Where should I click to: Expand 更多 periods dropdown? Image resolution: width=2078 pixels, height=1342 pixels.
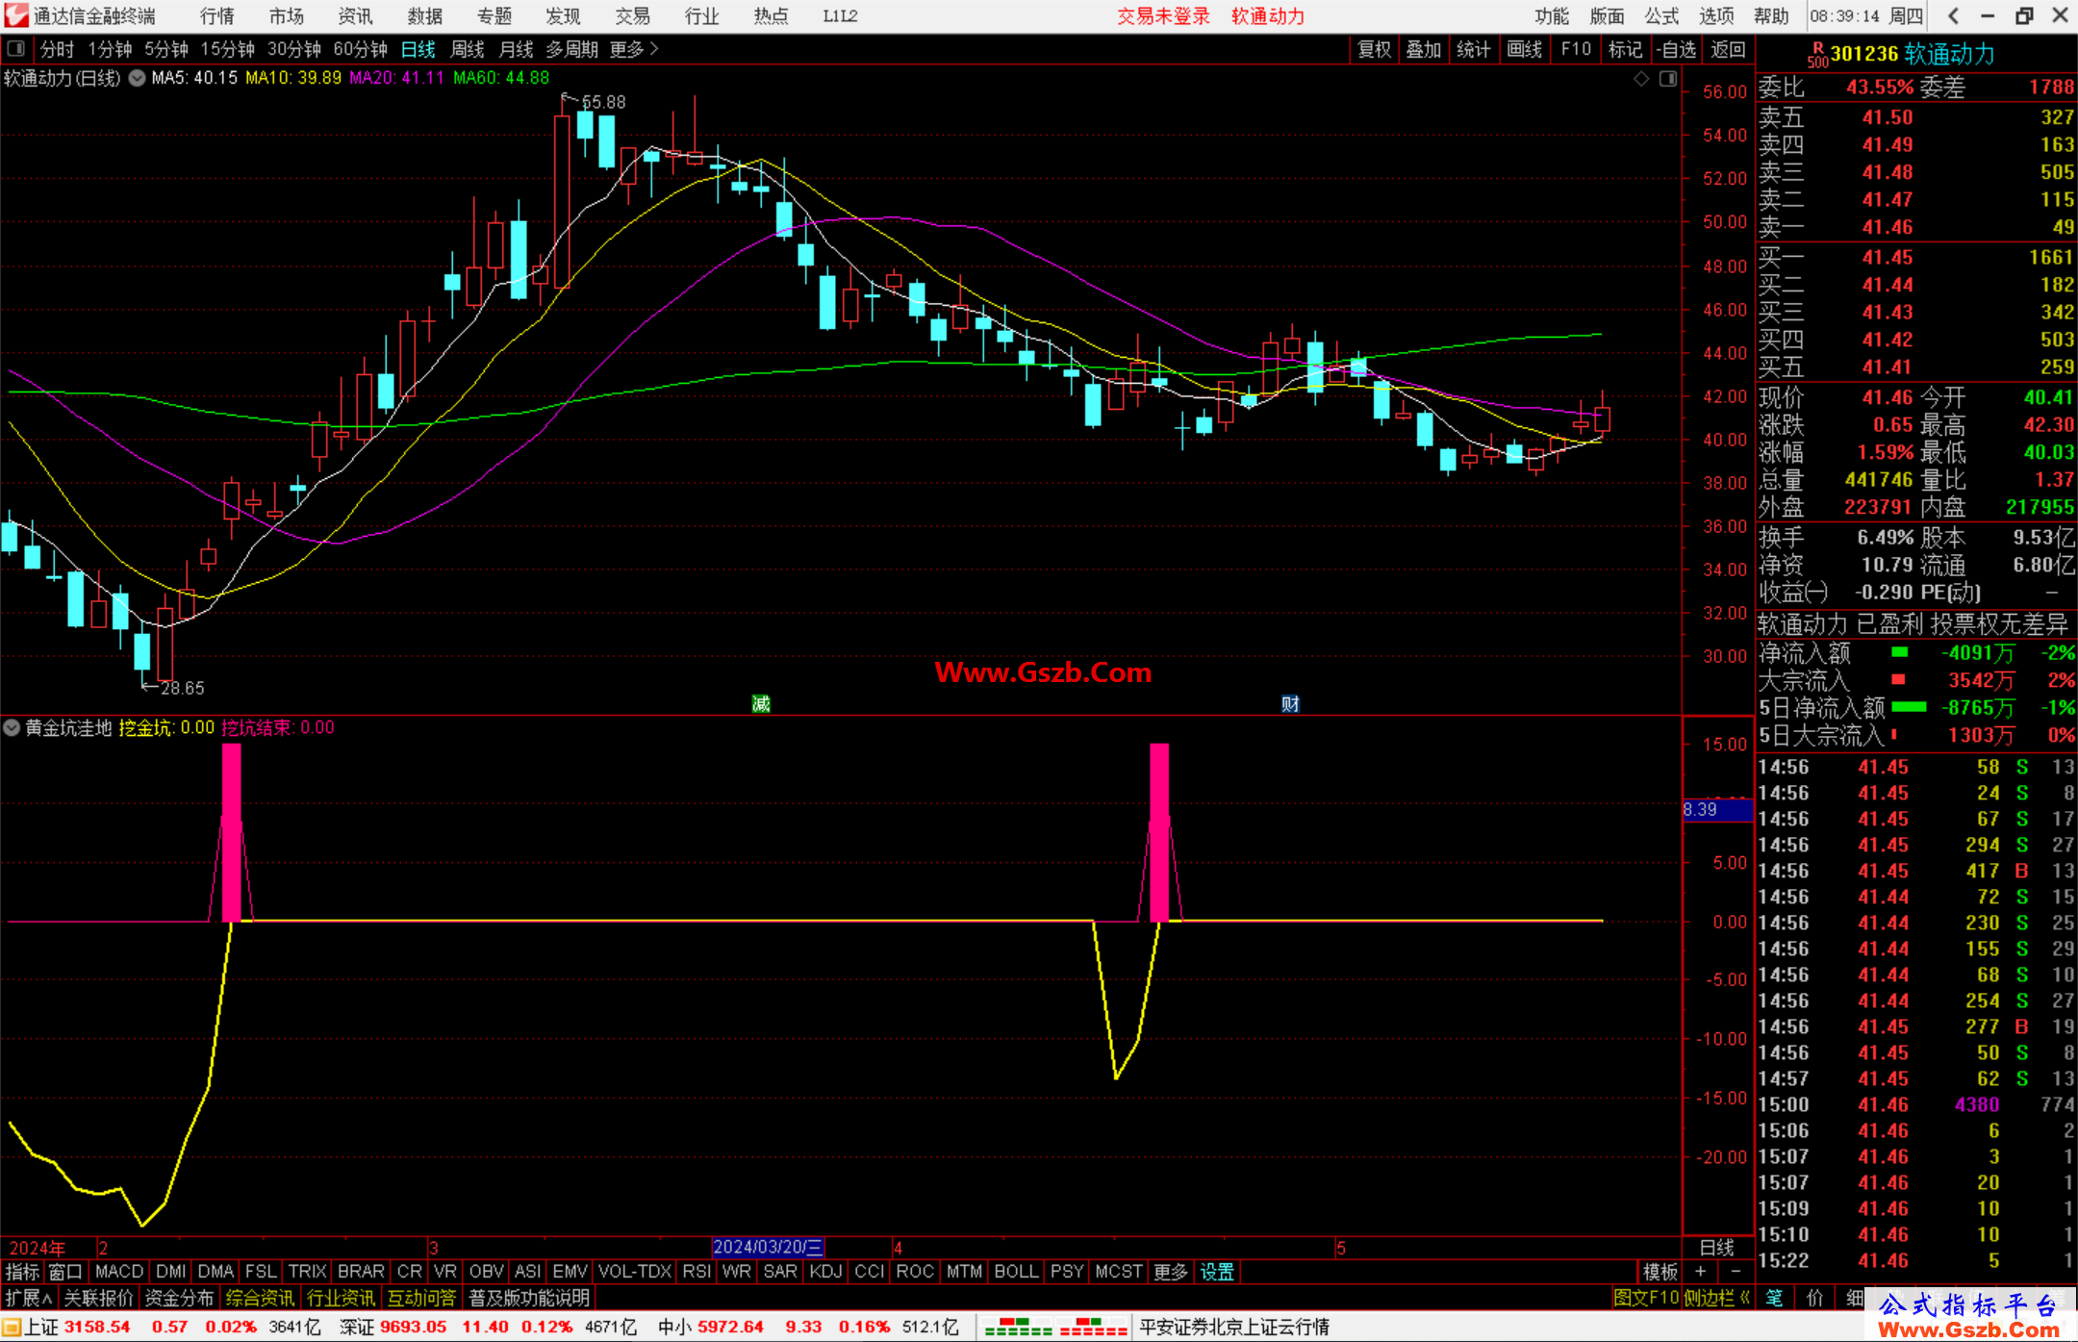634,49
